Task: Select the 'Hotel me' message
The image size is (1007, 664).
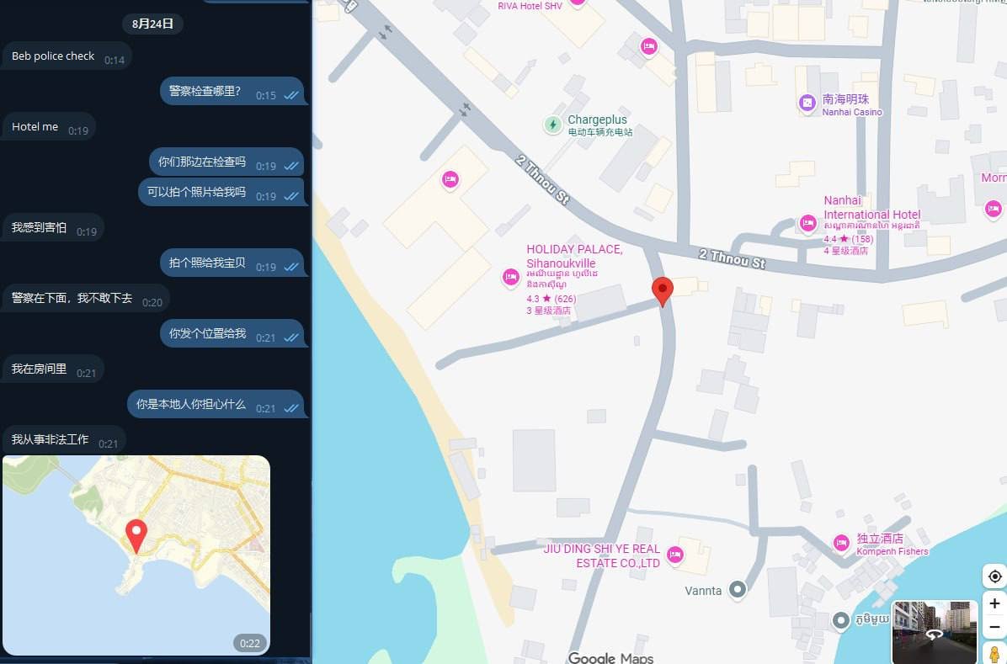Action: tap(50, 126)
